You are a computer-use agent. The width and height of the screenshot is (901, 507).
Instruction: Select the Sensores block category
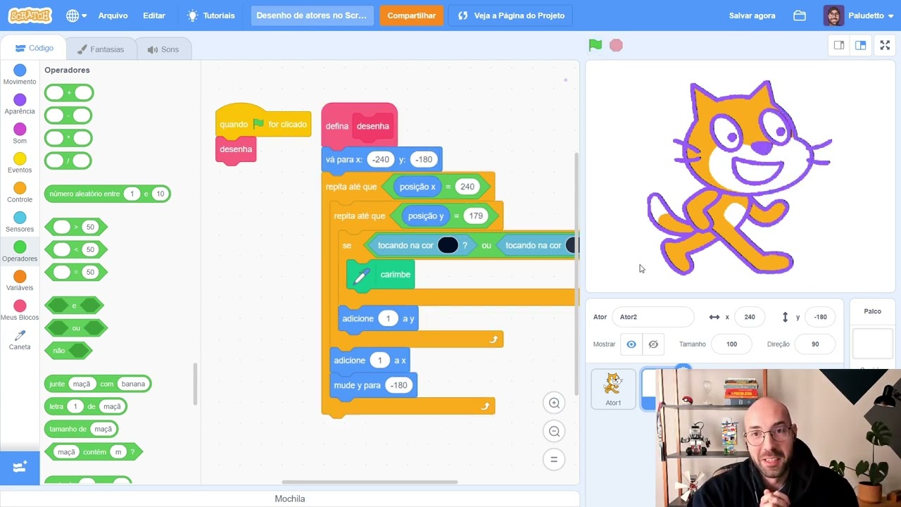point(20,222)
